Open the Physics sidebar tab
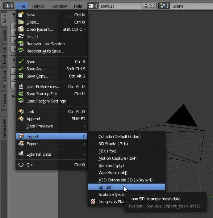This screenshot has height=218, width=213. pos(4,101)
